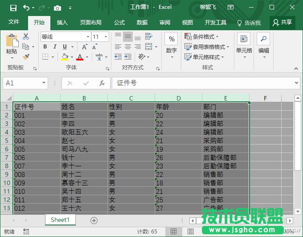Open the 插入 ribbon tab

pyautogui.click(x=62, y=23)
